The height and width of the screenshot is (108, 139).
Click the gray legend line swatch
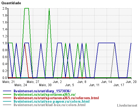point(7,105)
